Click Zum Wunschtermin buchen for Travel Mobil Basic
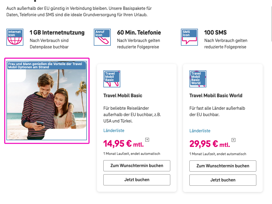272x204 pixels. (137, 165)
